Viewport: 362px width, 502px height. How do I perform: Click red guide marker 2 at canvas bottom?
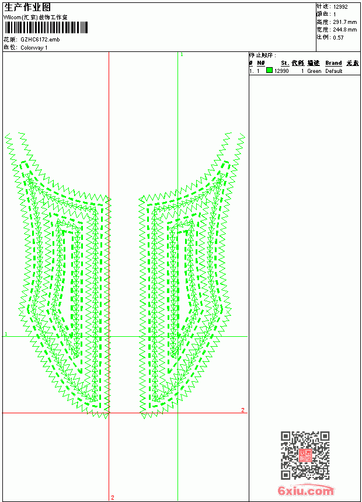(113, 497)
